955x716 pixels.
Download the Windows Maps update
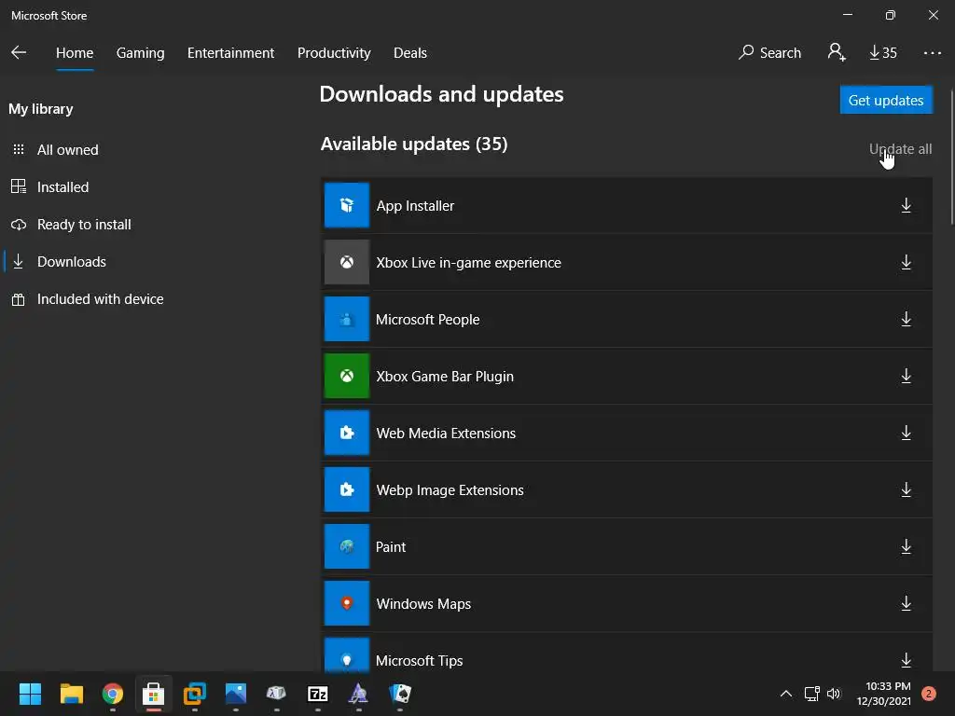[906, 603]
